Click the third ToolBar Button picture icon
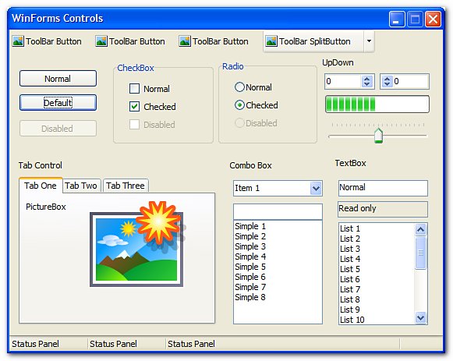453x361 pixels. 185,41
